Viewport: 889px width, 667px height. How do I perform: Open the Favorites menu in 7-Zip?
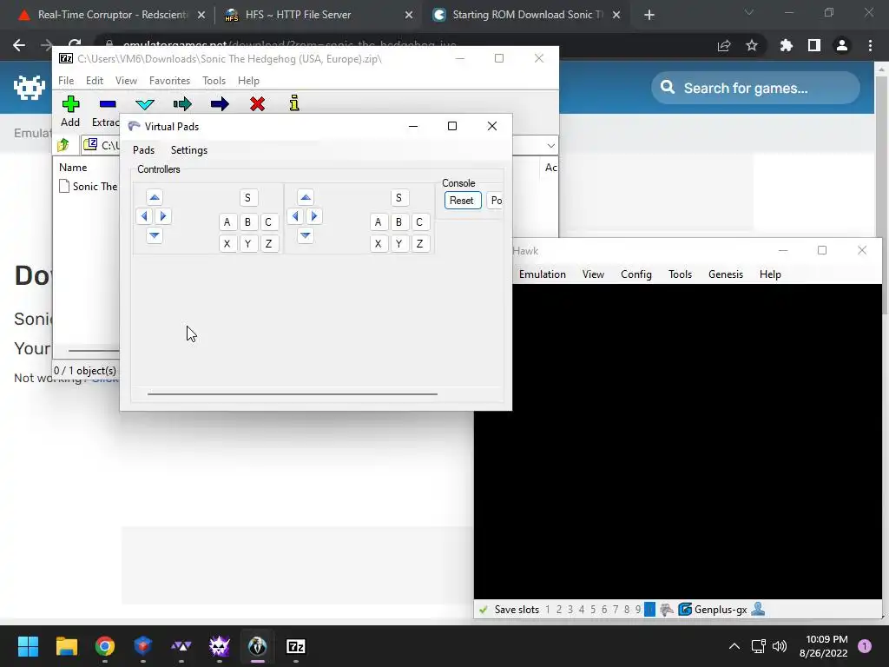click(x=169, y=81)
